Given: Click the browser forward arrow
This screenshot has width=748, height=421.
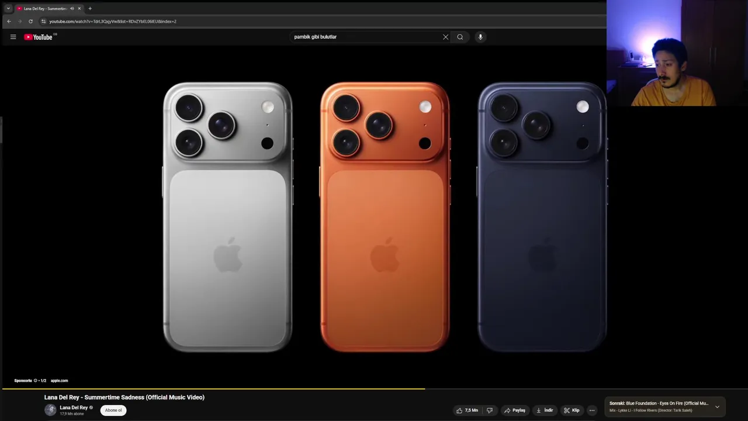Looking at the screenshot, I should tap(20, 21).
